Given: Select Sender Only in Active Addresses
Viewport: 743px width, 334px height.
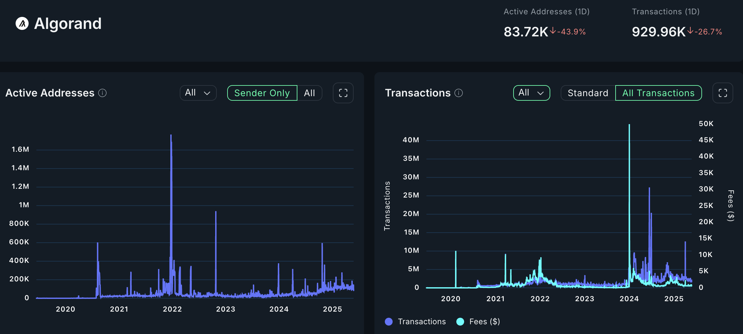Looking at the screenshot, I should click(x=262, y=93).
